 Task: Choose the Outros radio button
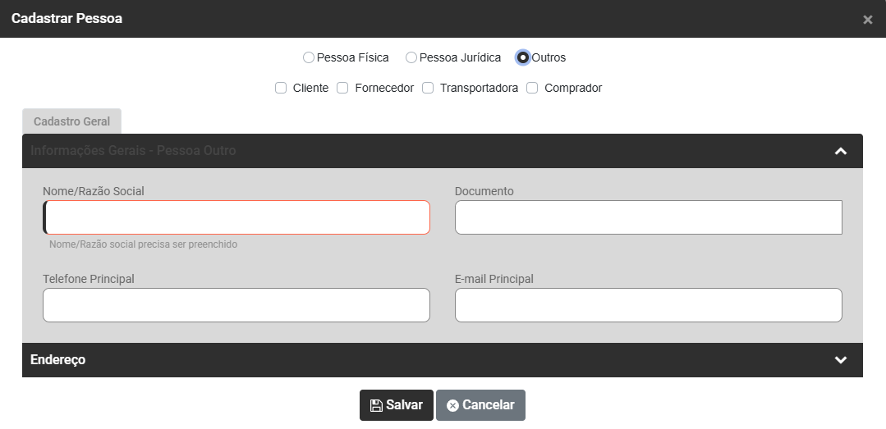523,58
